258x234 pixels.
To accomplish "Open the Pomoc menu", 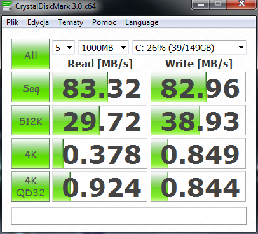I will [104, 22].
